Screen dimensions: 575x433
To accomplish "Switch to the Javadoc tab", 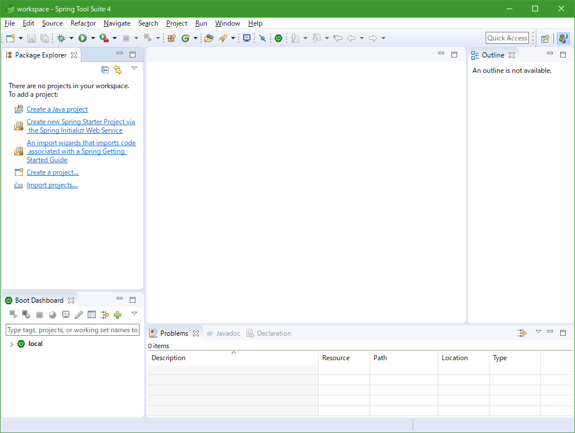I will pos(224,333).
